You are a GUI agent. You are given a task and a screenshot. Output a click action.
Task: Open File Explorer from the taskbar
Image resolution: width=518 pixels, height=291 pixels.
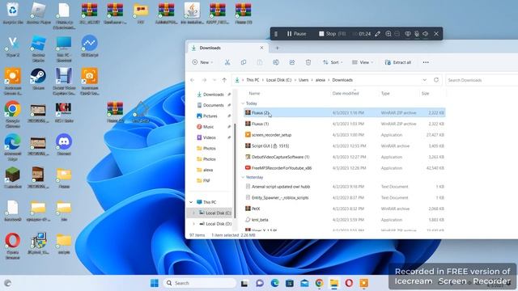point(334,283)
